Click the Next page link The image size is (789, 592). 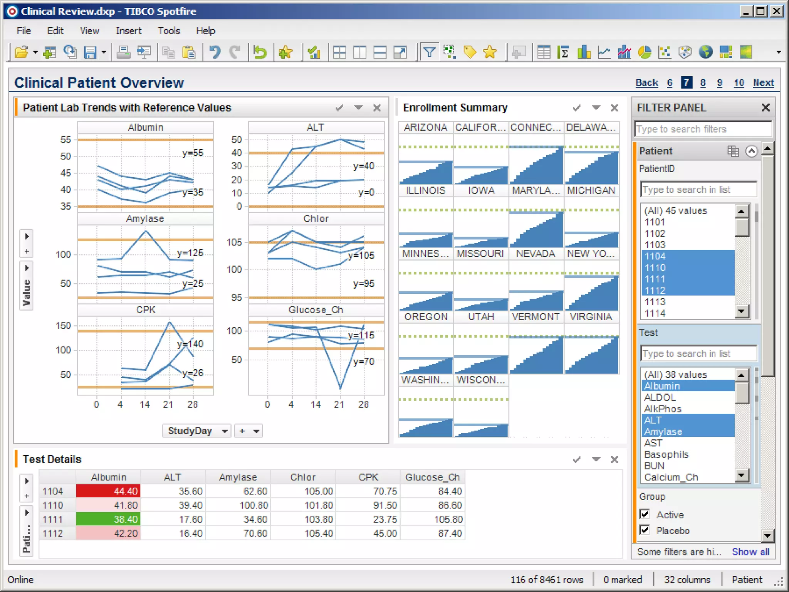click(763, 83)
